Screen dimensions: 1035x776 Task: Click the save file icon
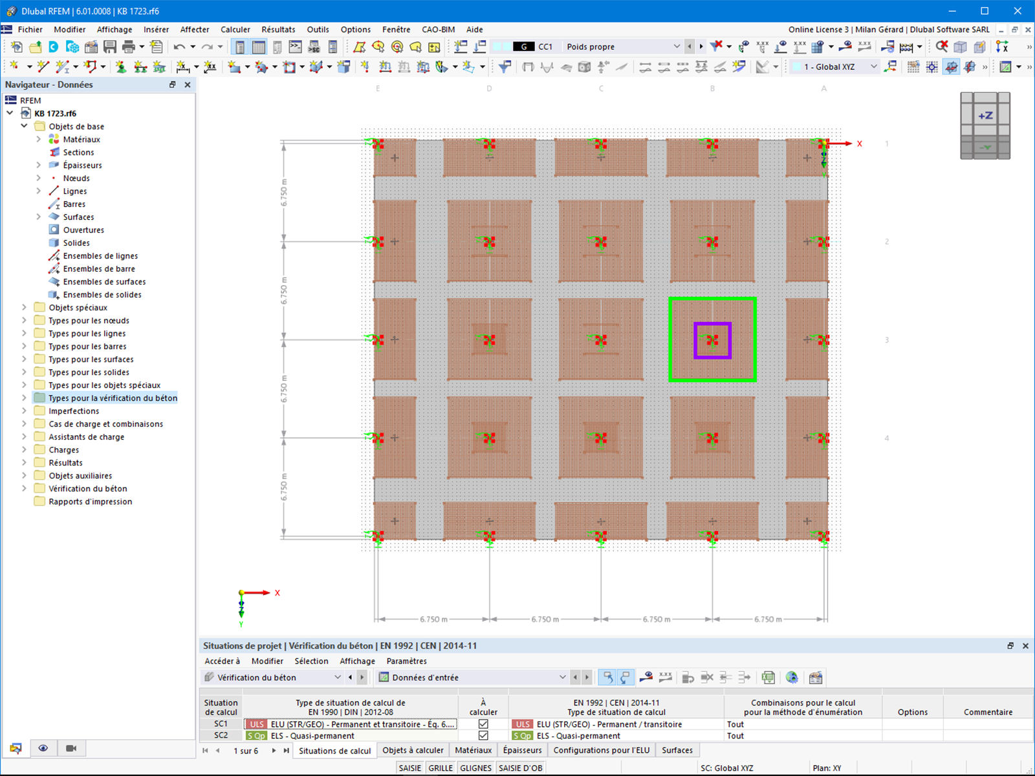[x=110, y=47]
